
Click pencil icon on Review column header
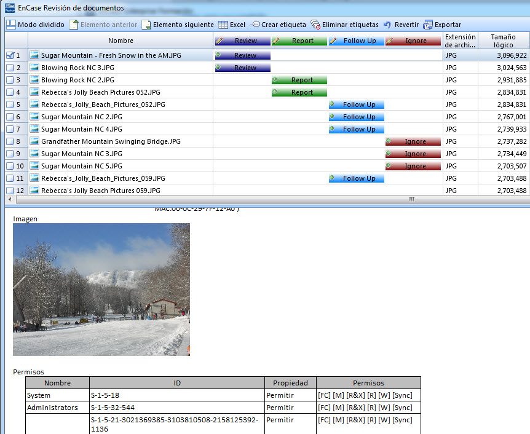[220, 41]
